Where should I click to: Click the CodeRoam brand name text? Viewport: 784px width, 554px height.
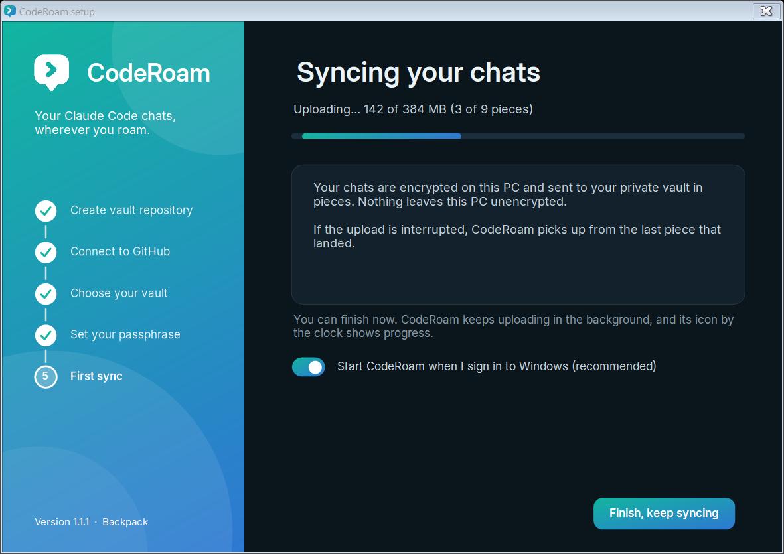coord(149,73)
